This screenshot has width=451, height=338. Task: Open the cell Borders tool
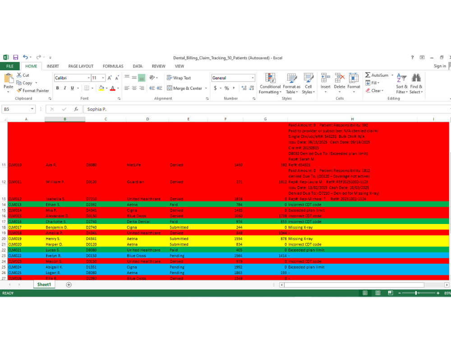coord(87,88)
